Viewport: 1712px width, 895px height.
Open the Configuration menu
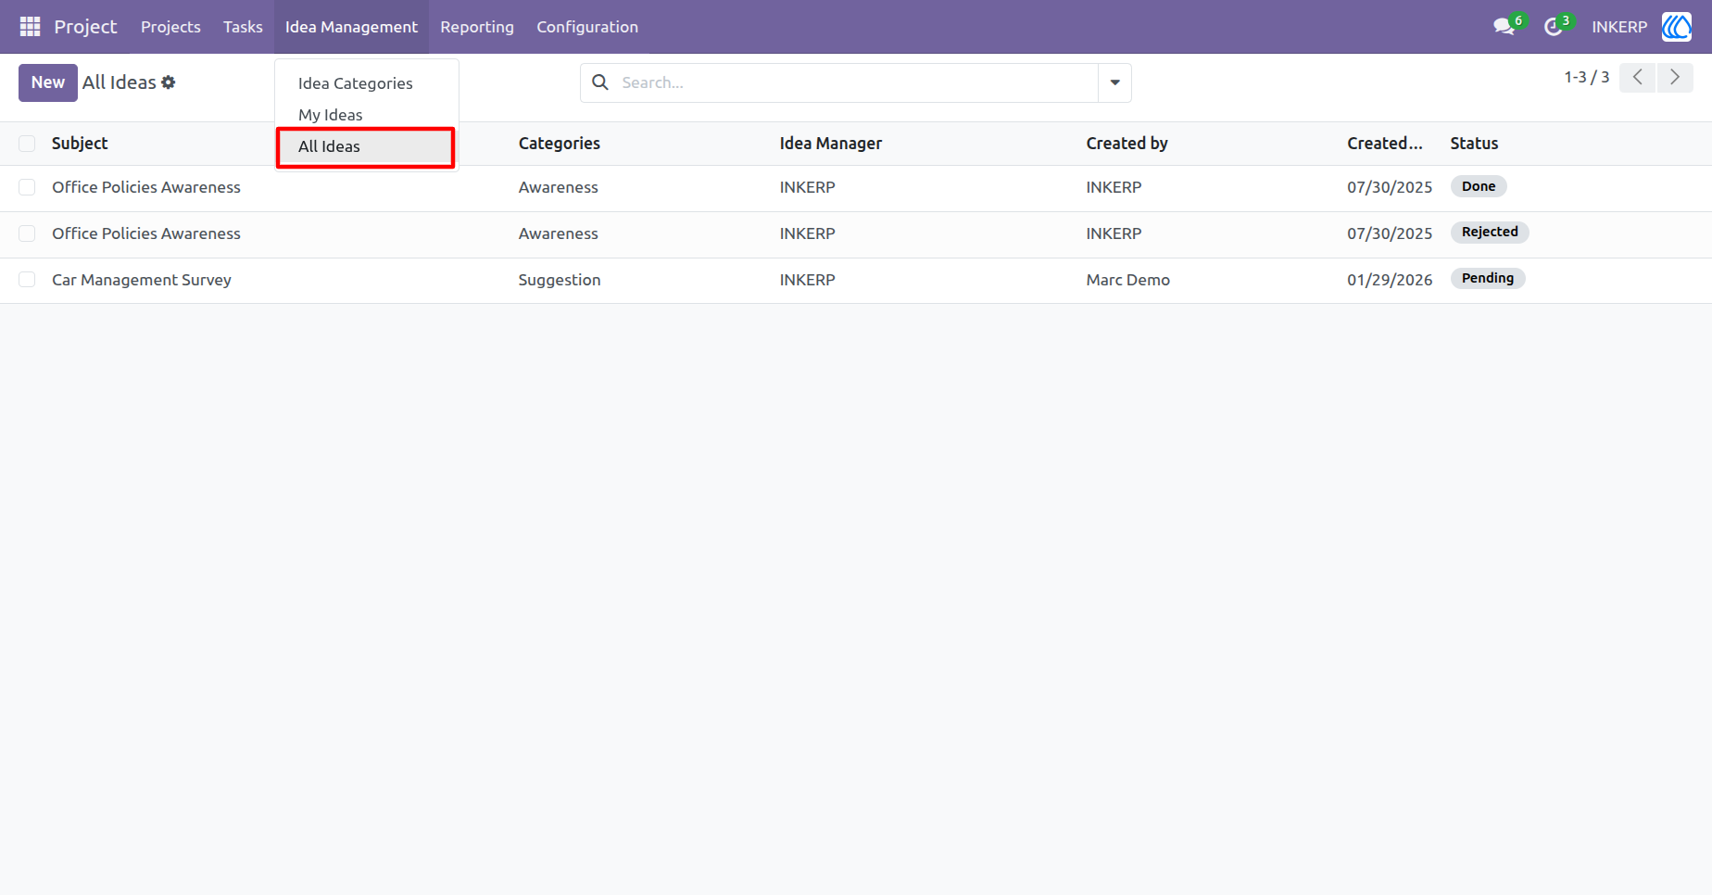pos(587,27)
